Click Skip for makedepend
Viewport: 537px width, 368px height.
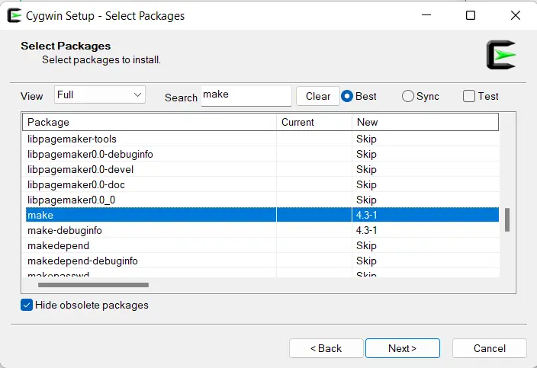366,245
